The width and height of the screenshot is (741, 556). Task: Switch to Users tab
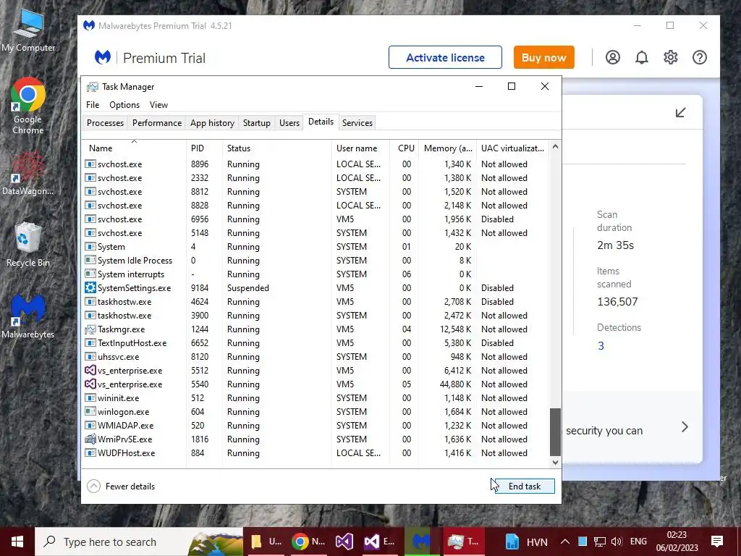coord(289,123)
